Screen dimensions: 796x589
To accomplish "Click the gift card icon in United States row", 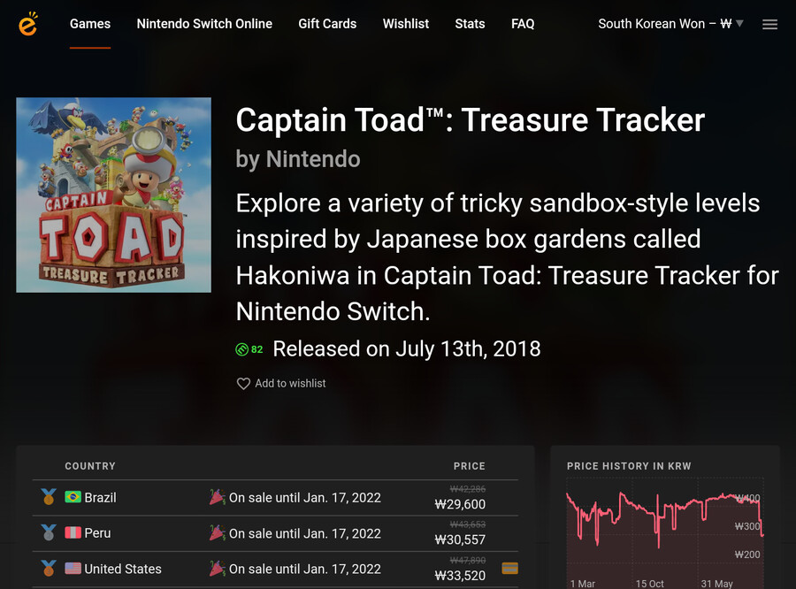I will pos(509,568).
